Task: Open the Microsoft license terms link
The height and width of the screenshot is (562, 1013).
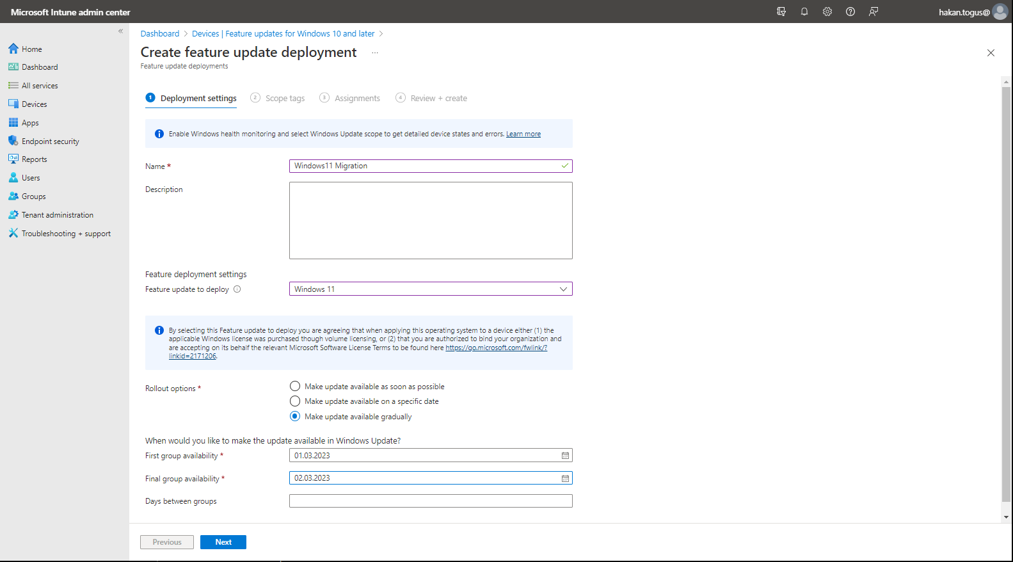Action: [496, 348]
